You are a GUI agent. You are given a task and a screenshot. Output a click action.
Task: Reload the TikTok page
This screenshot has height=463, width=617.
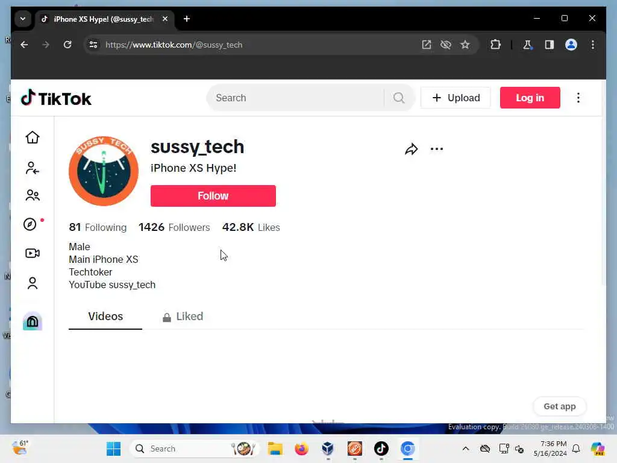[x=67, y=45]
